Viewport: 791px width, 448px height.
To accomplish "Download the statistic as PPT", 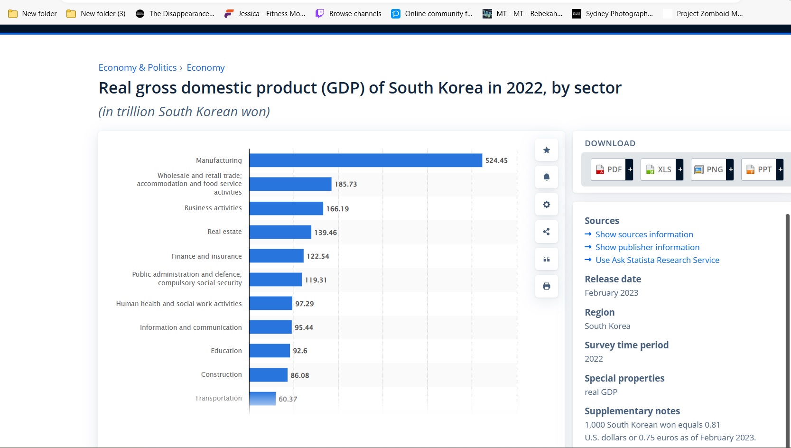I will (x=759, y=169).
